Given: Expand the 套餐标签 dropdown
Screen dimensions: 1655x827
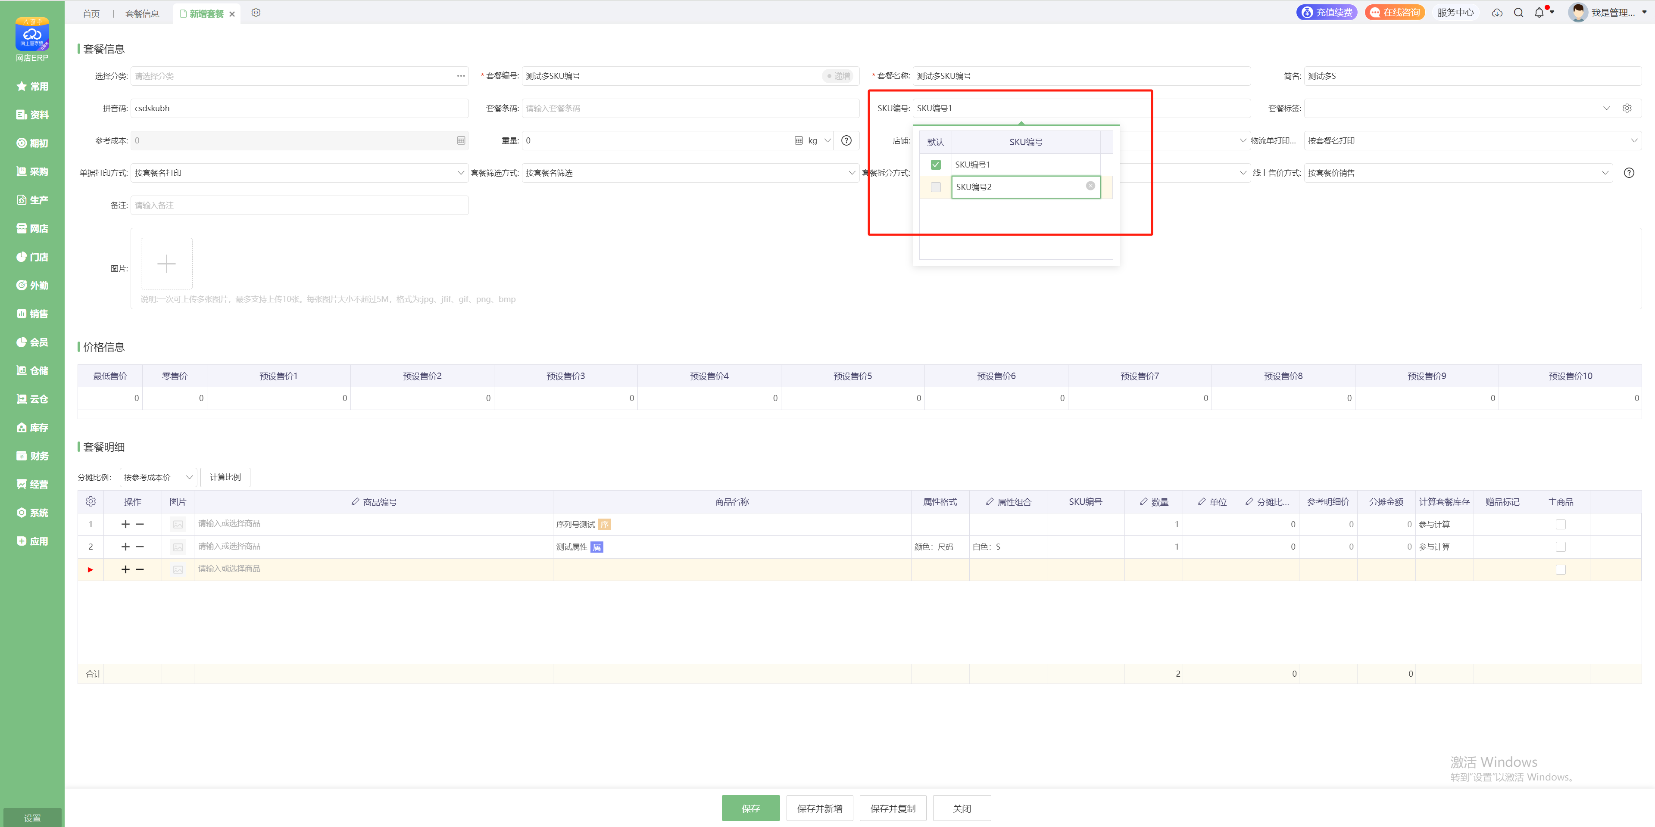Looking at the screenshot, I should coord(1606,109).
